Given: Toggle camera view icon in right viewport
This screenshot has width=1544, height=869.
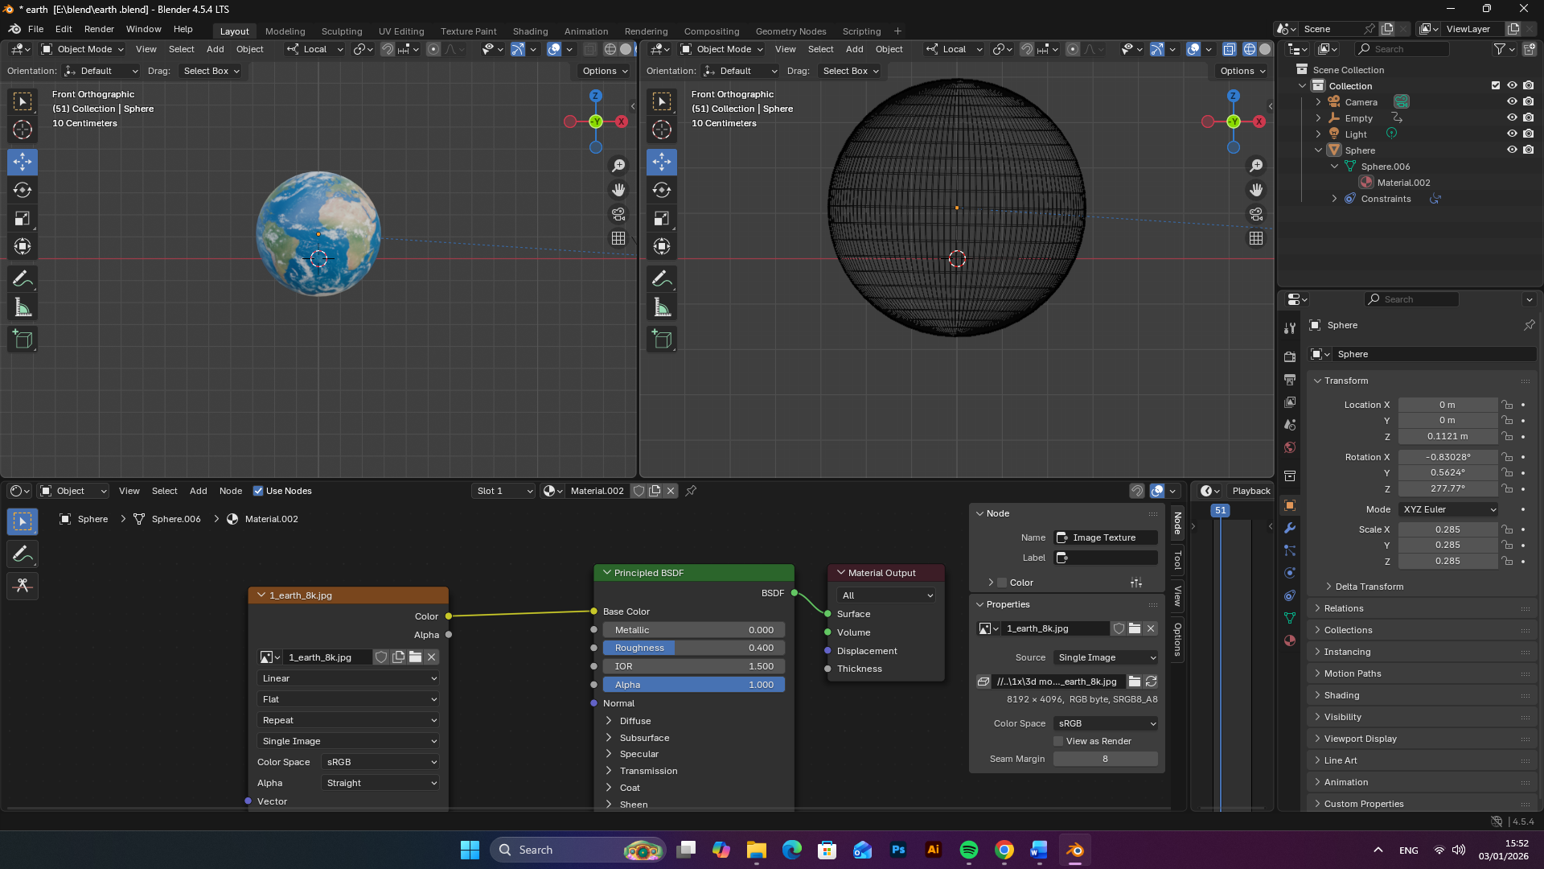Looking at the screenshot, I should [1256, 214].
